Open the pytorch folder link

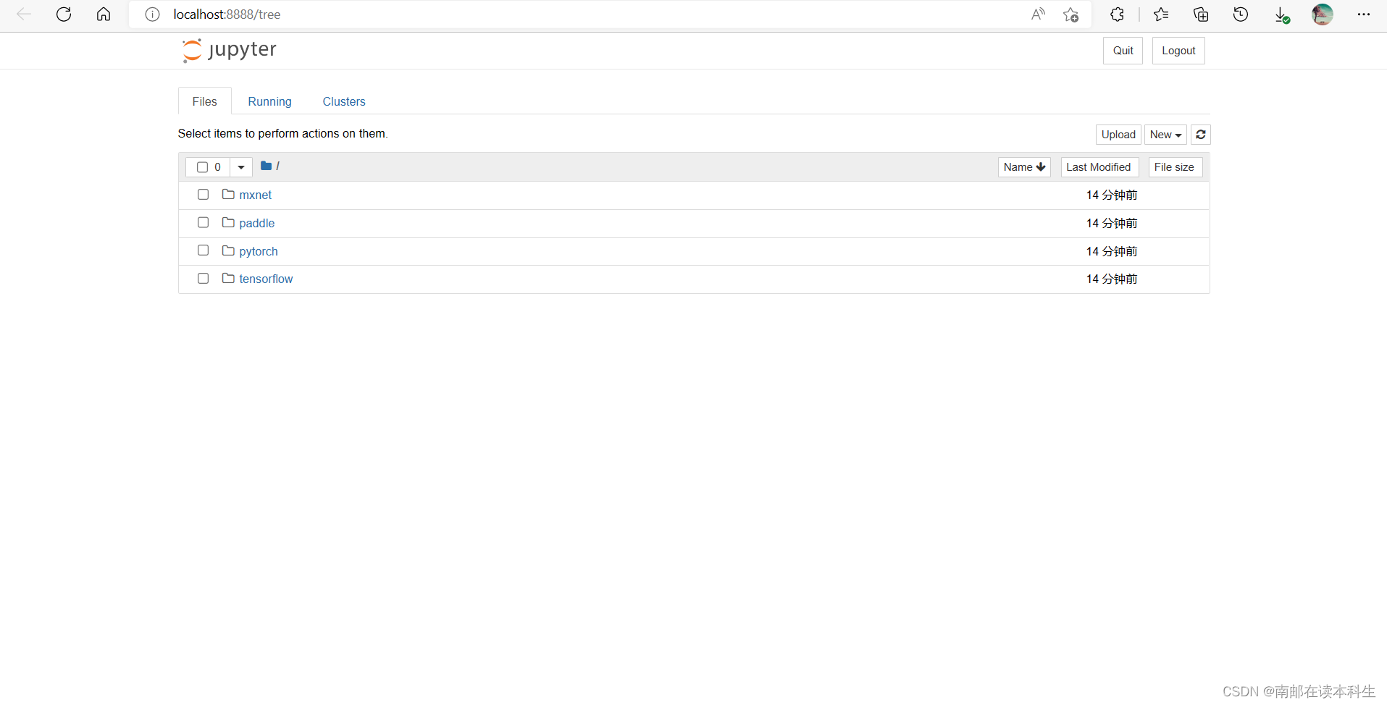click(259, 251)
